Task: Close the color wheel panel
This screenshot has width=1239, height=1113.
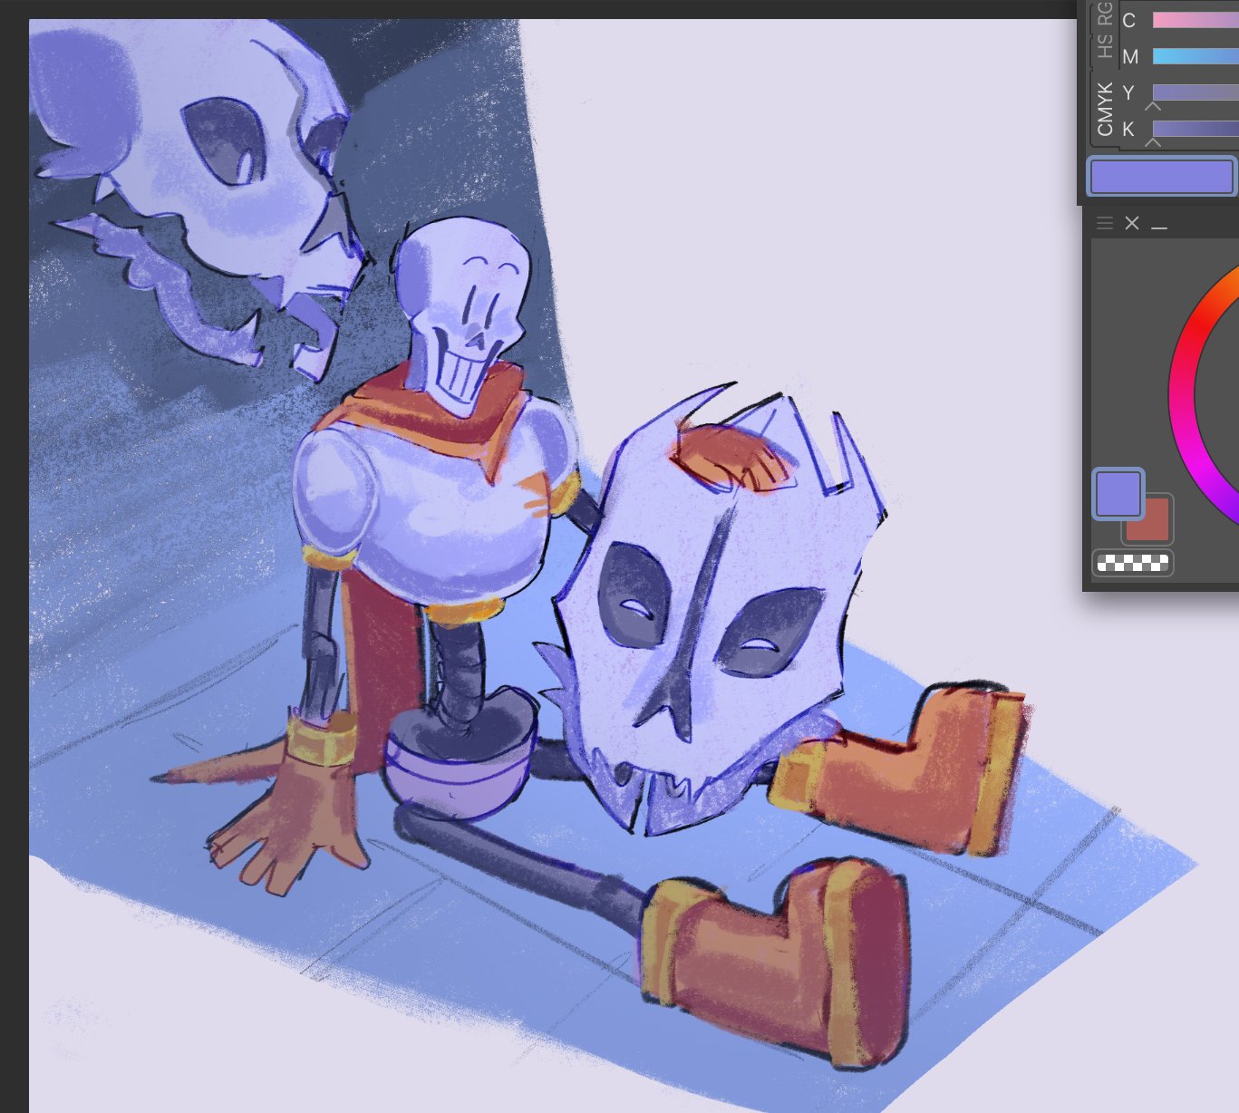Action: pos(1132,223)
